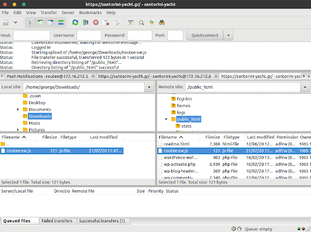Click the Host input field
The image size is (311, 232).
32,35
